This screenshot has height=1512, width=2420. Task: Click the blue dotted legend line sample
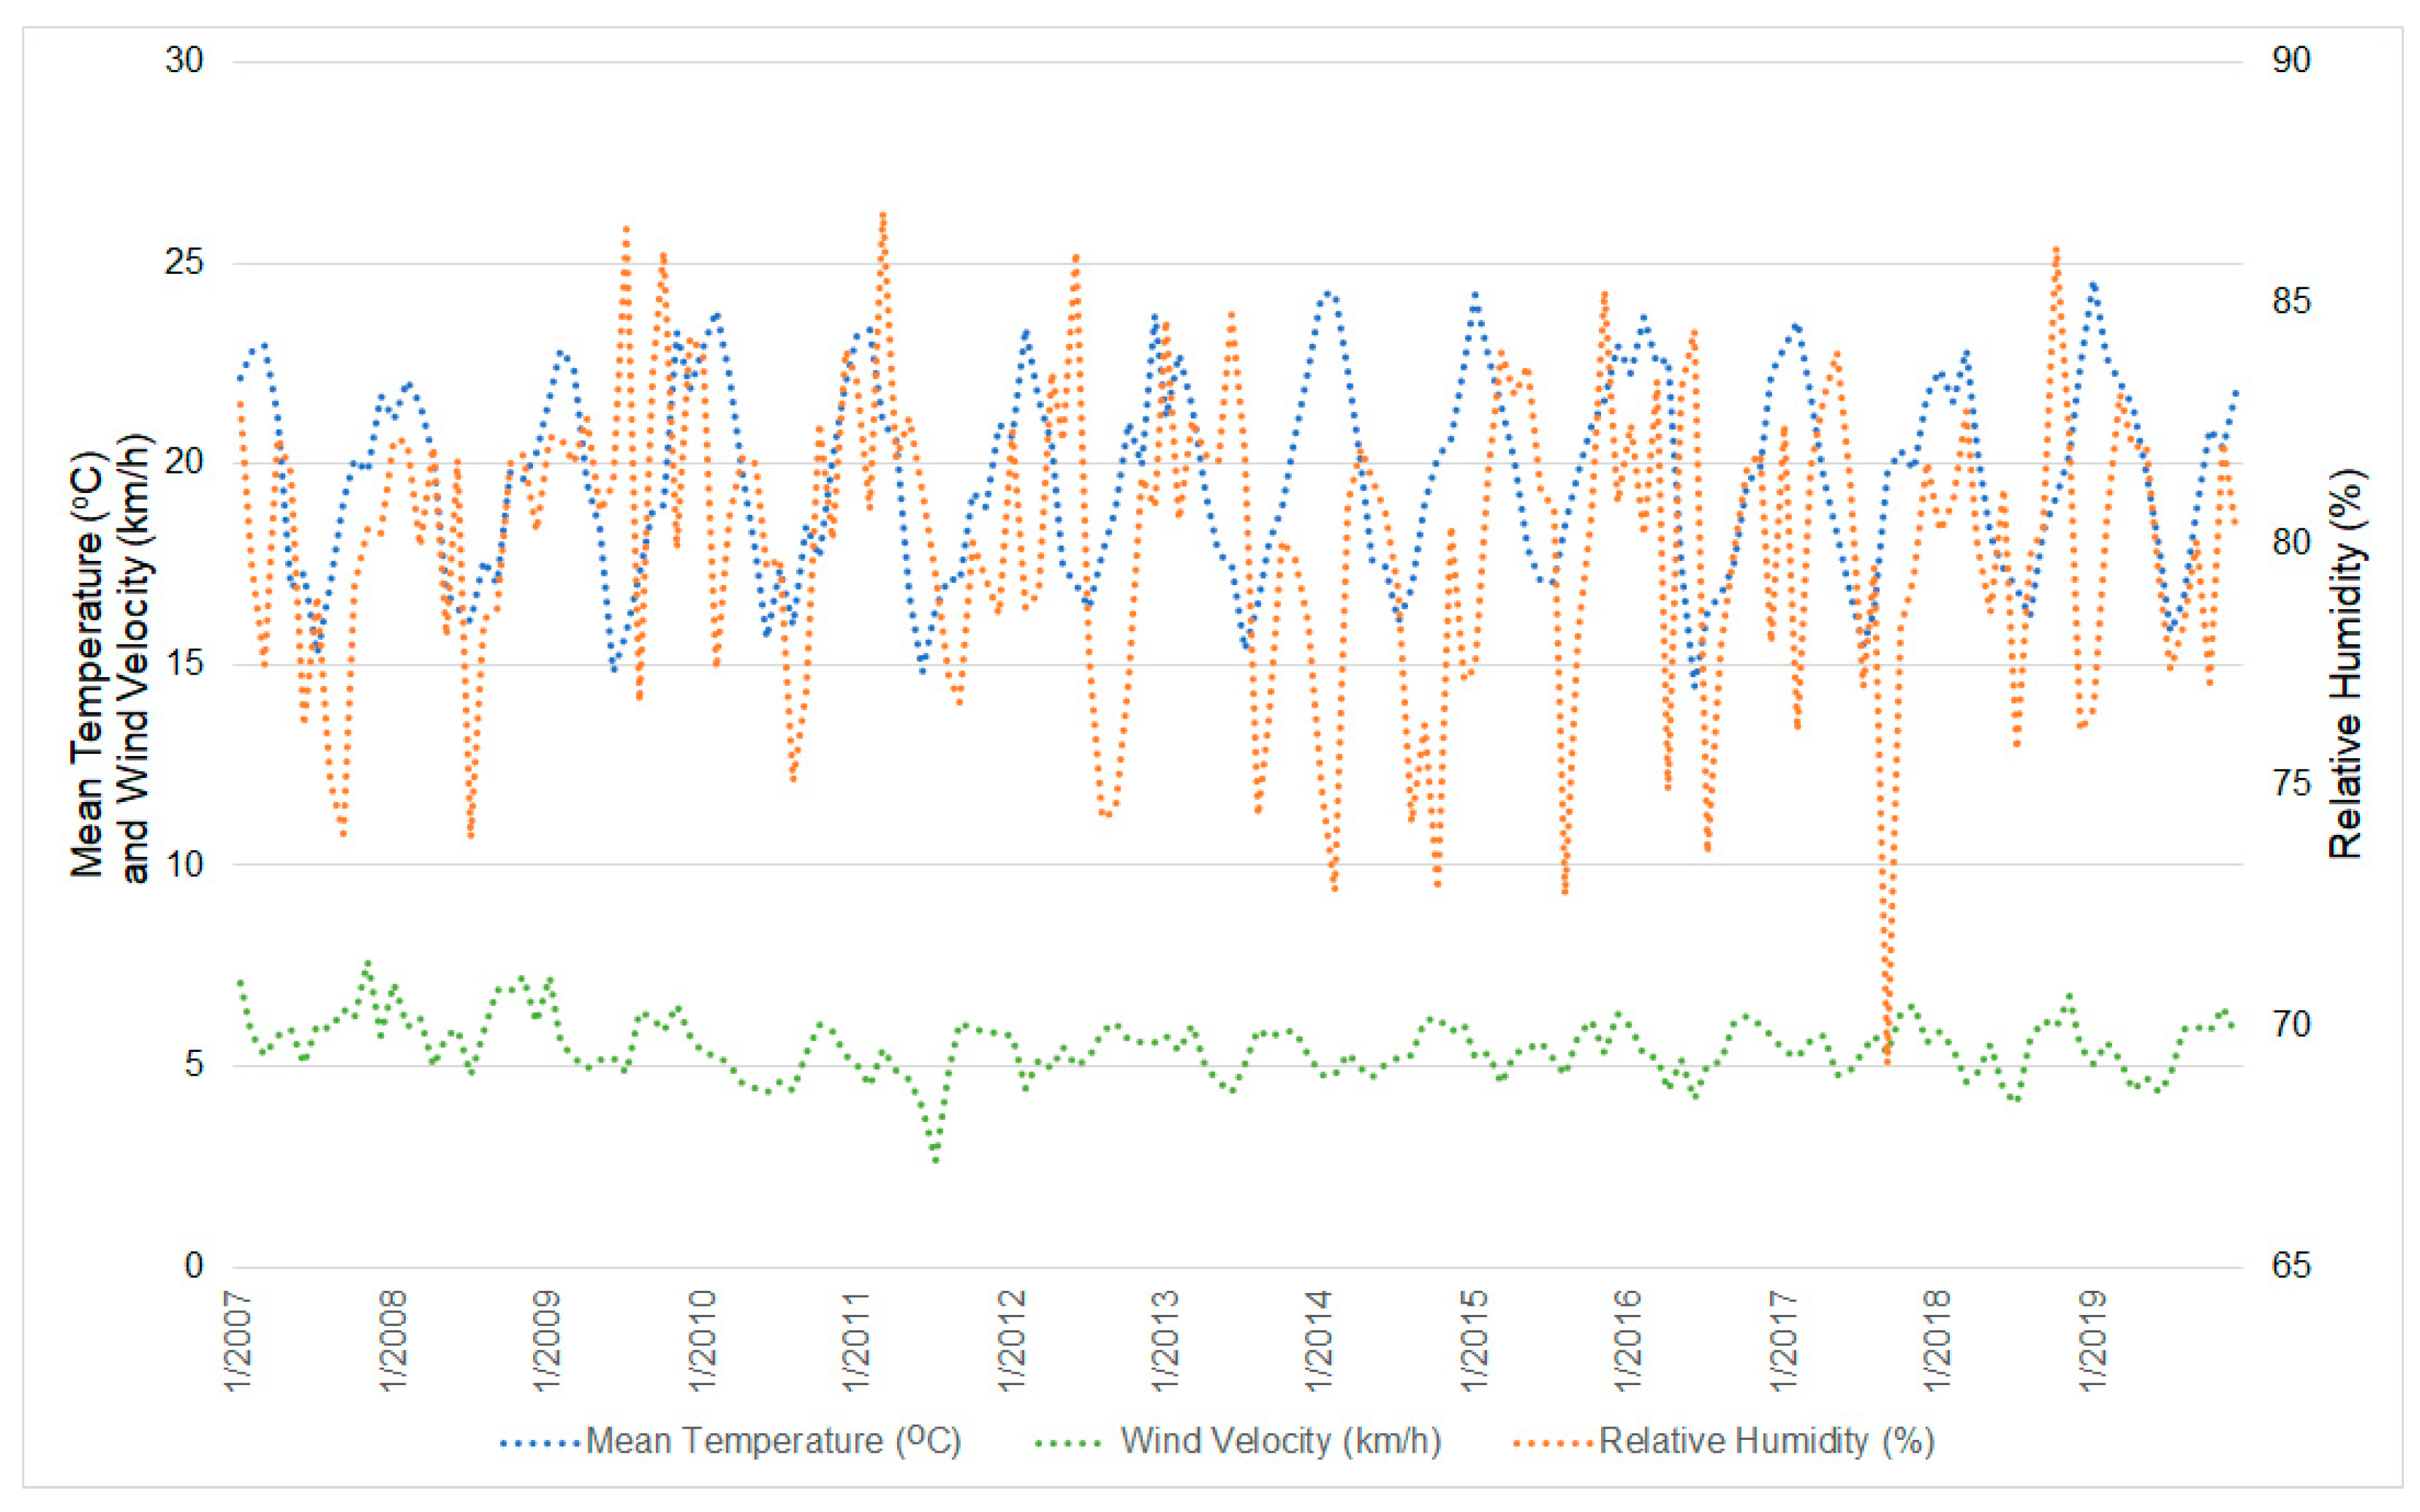point(540,1443)
